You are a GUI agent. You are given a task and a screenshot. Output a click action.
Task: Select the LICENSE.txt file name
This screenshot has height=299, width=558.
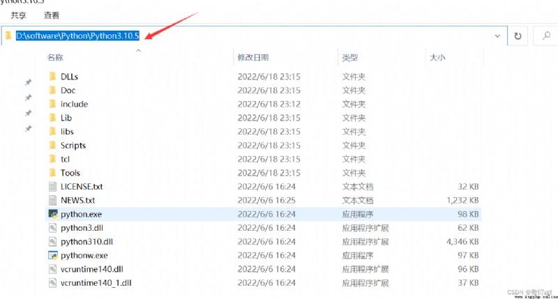click(82, 187)
